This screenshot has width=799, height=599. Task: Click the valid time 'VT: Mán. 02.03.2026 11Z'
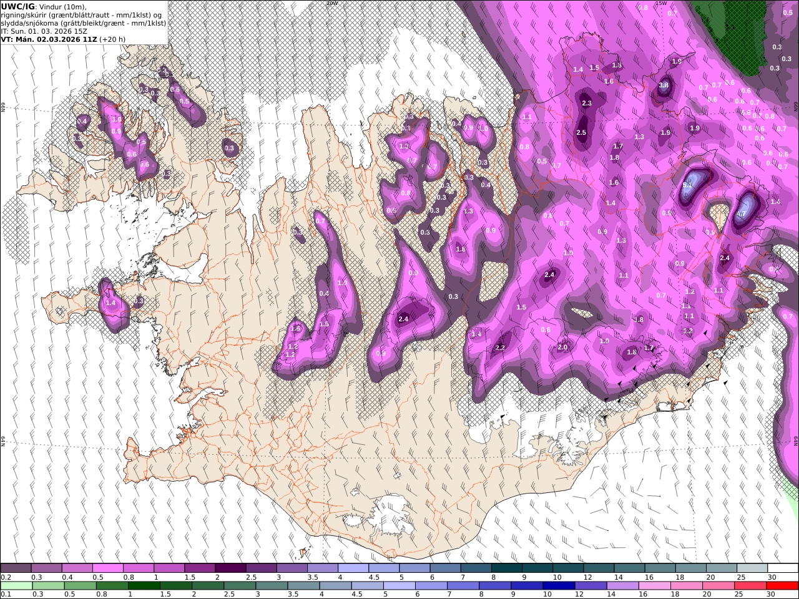click(x=49, y=39)
